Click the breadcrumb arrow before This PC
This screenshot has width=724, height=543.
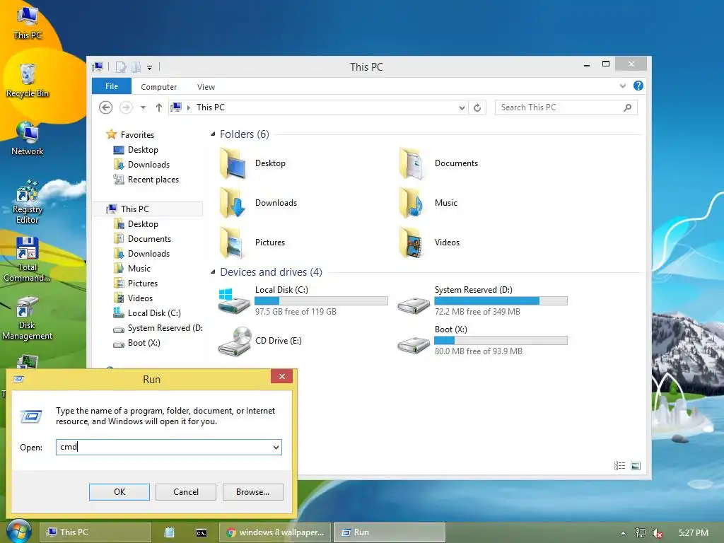point(188,107)
